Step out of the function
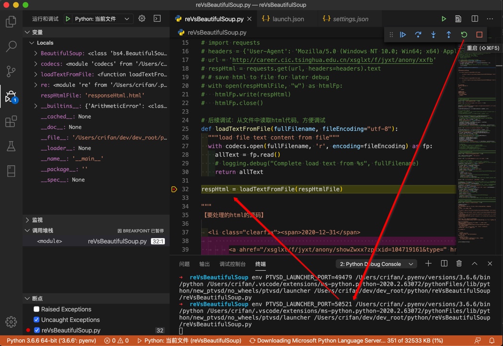Screen dimensions: 503x346 [x=449, y=35]
